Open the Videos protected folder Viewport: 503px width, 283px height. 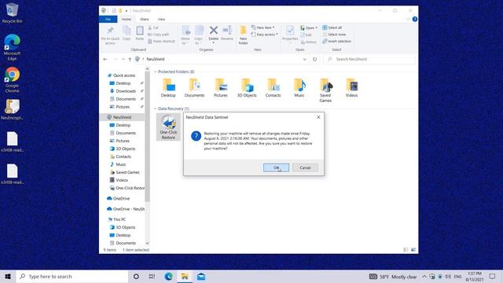pyautogui.click(x=351, y=88)
